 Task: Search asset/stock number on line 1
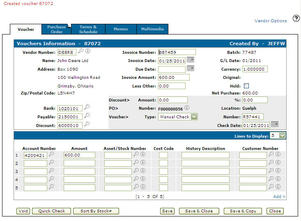136,154
